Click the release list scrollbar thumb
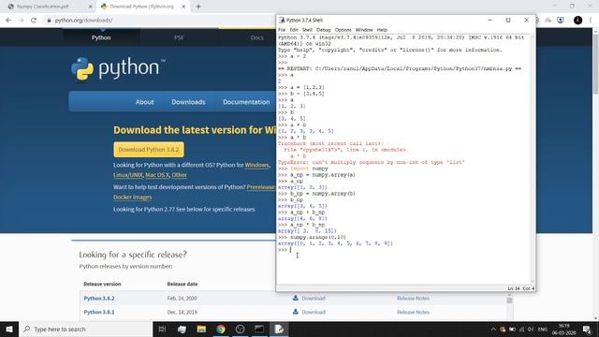This screenshot has width=599, height=337. click(509, 300)
